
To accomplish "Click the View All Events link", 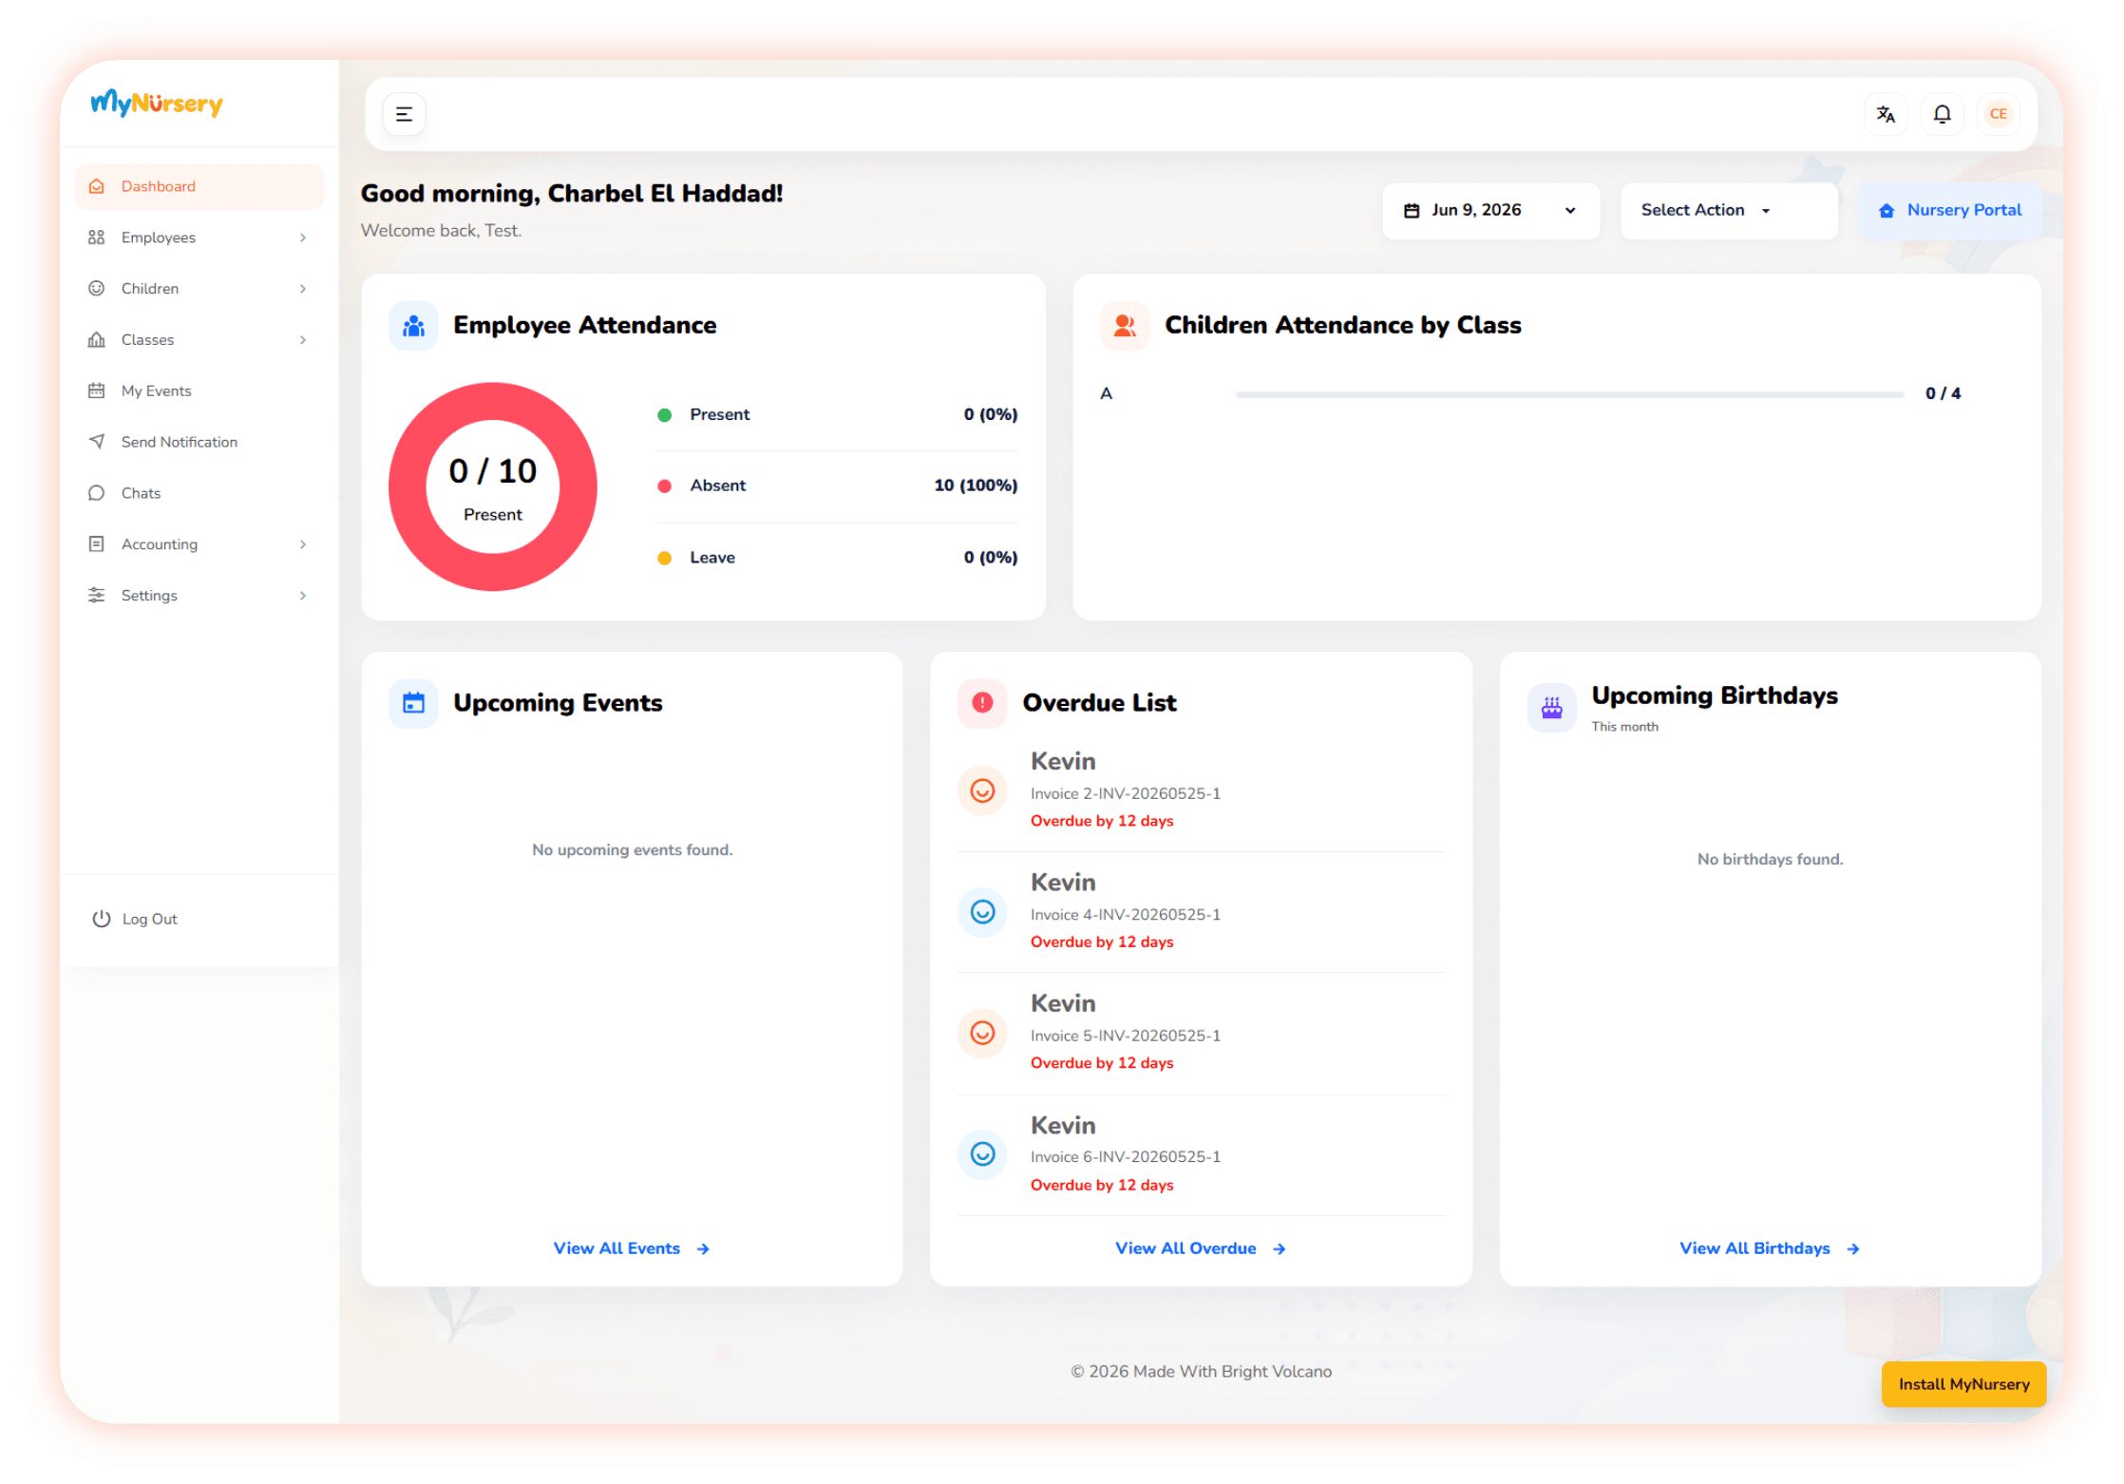I will coord(632,1248).
